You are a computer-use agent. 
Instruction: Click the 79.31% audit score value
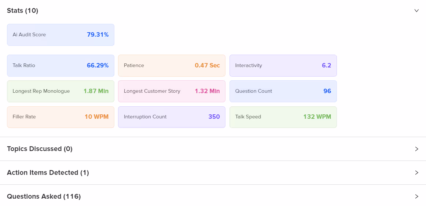[x=98, y=35]
